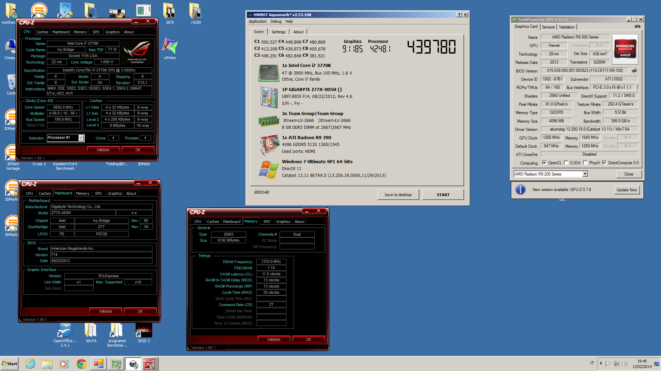Click Validate in the CPU-Z memory window
The height and width of the screenshot is (371, 661).
point(274,339)
